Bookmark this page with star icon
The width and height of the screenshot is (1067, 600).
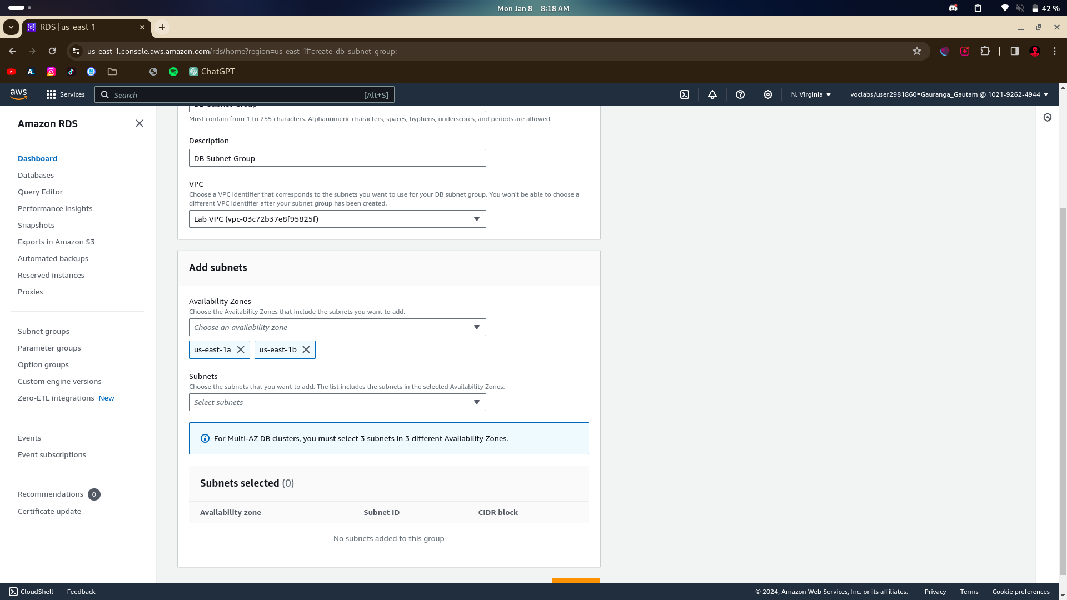tap(917, 51)
